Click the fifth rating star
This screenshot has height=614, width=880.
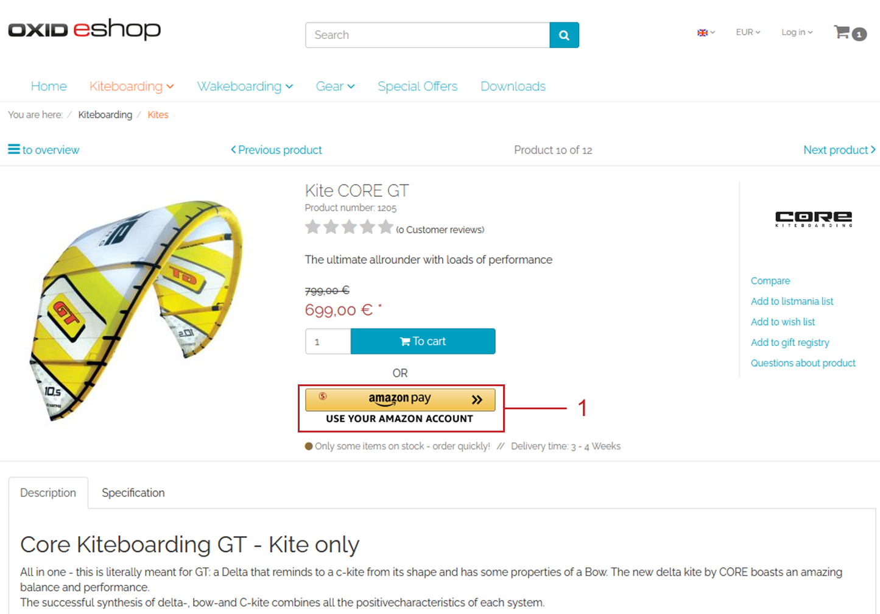click(x=385, y=228)
